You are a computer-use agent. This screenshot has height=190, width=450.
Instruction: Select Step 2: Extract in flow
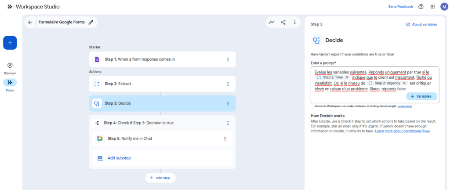tap(163, 84)
